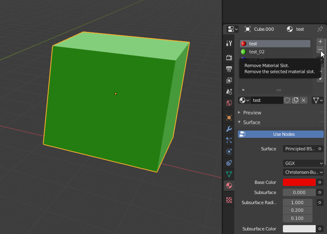This screenshot has height=234, width=327.
Task: Unlink the material with the X button
Action: 304,100
